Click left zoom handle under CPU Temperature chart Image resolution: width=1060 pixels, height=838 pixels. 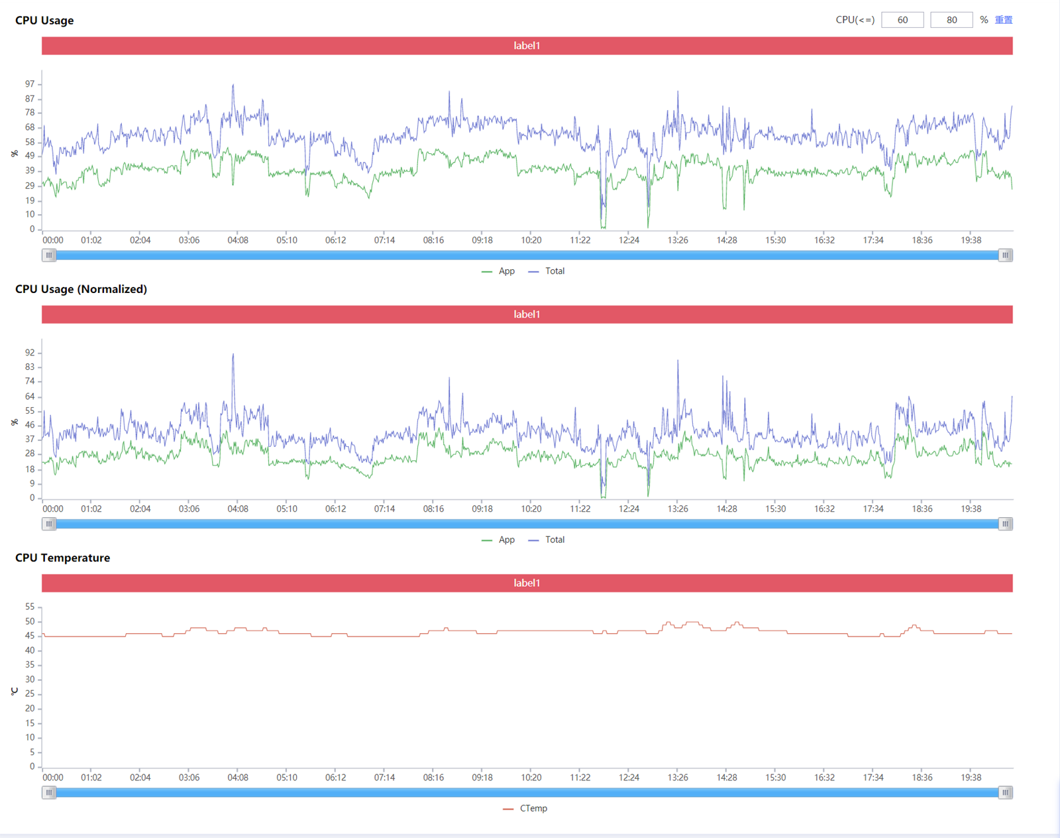(49, 792)
